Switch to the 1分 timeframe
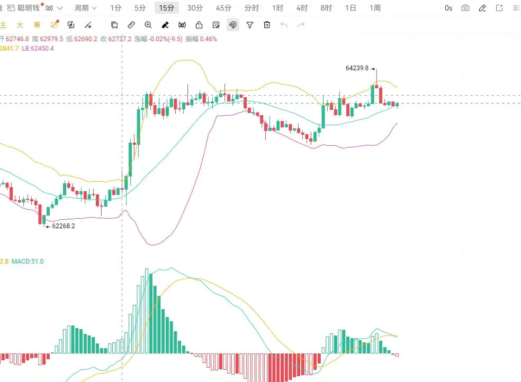Viewport: 521px width, 382px height. tap(115, 8)
